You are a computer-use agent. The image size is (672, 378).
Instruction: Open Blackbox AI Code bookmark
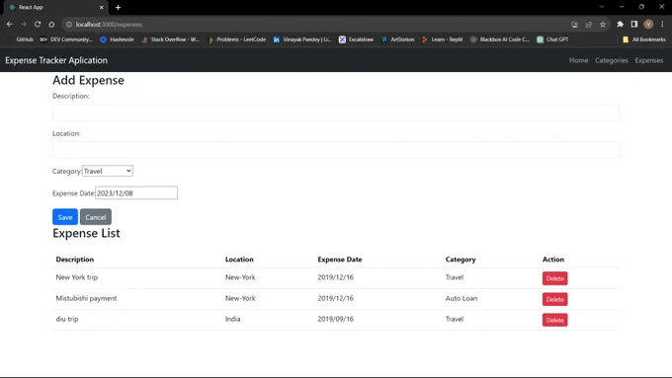click(500, 39)
